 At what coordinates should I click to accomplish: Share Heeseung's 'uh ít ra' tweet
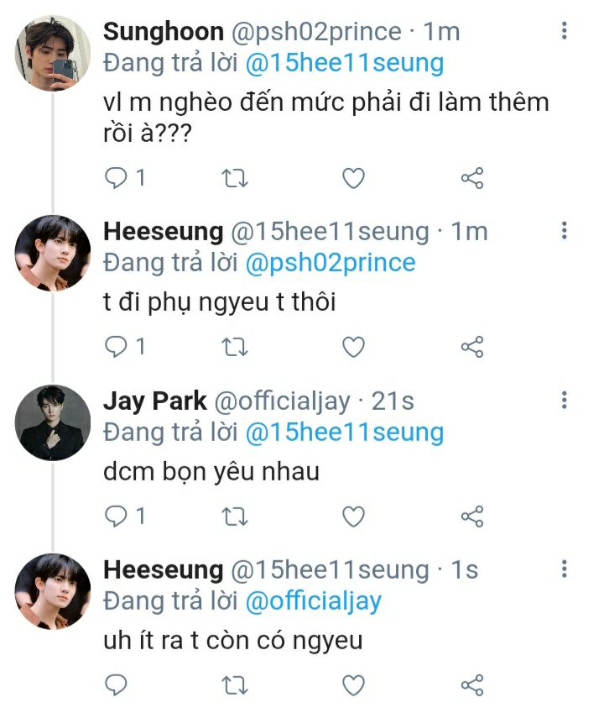coord(472,684)
